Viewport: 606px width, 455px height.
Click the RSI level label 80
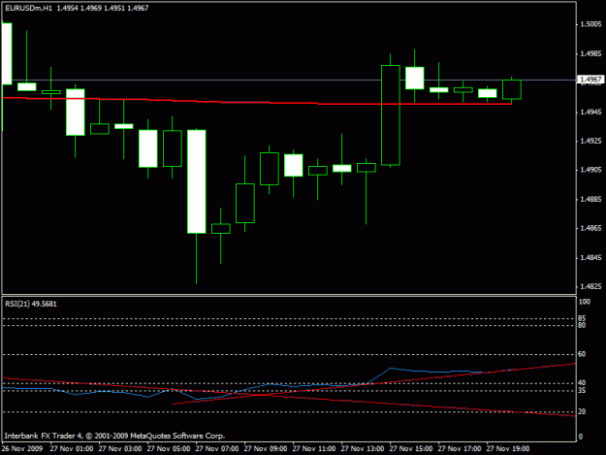coord(582,325)
